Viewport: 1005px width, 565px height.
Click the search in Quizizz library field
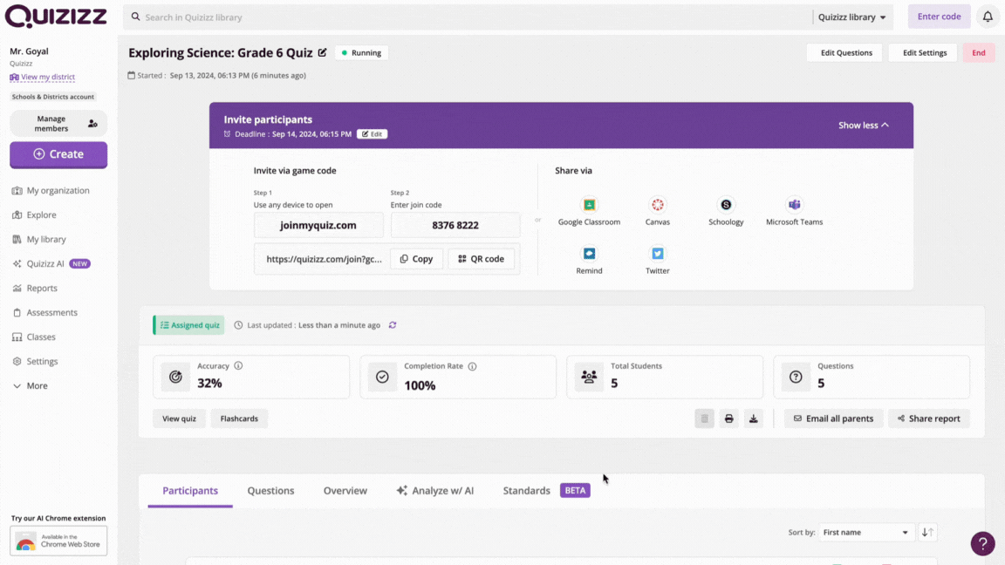tap(468, 17)
